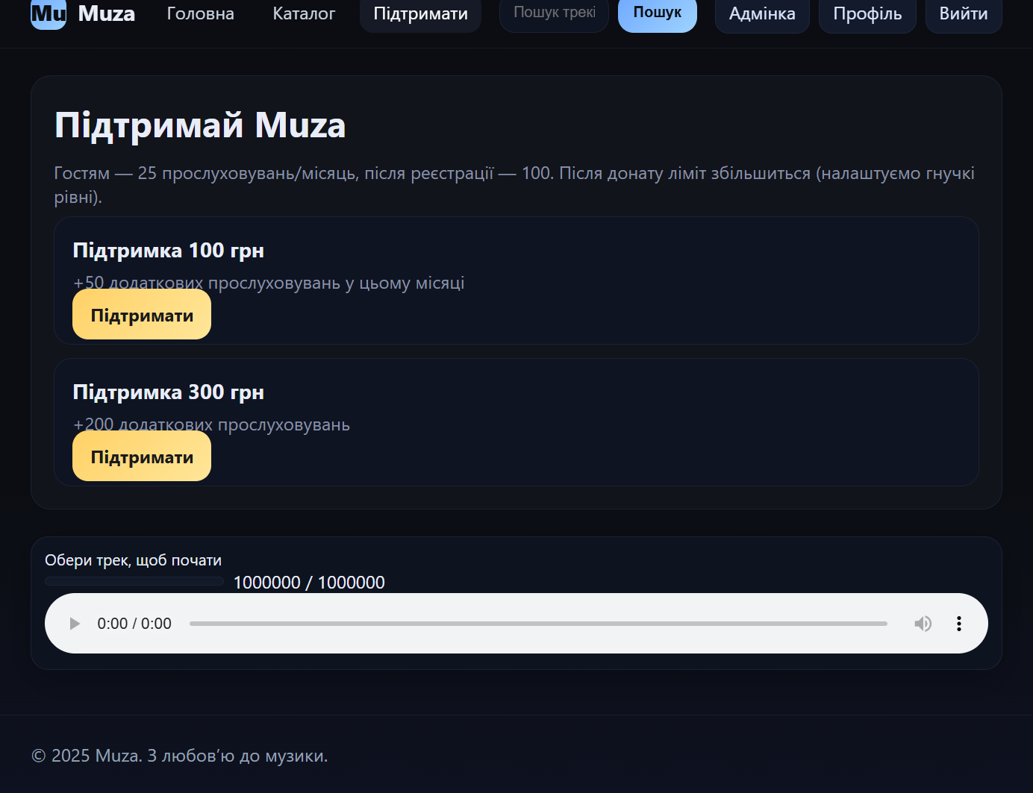Open the Адмінка panel
This screenshot has height=793, width=1033.
coord(761,13)
